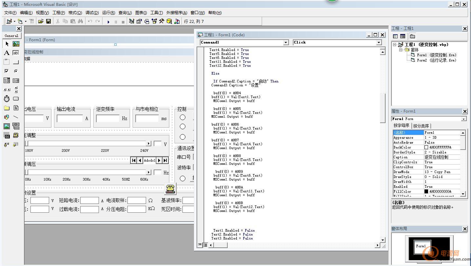Open the 文件(F) menu
Screen dimensions: 471x266
click(x=10, y=13)
